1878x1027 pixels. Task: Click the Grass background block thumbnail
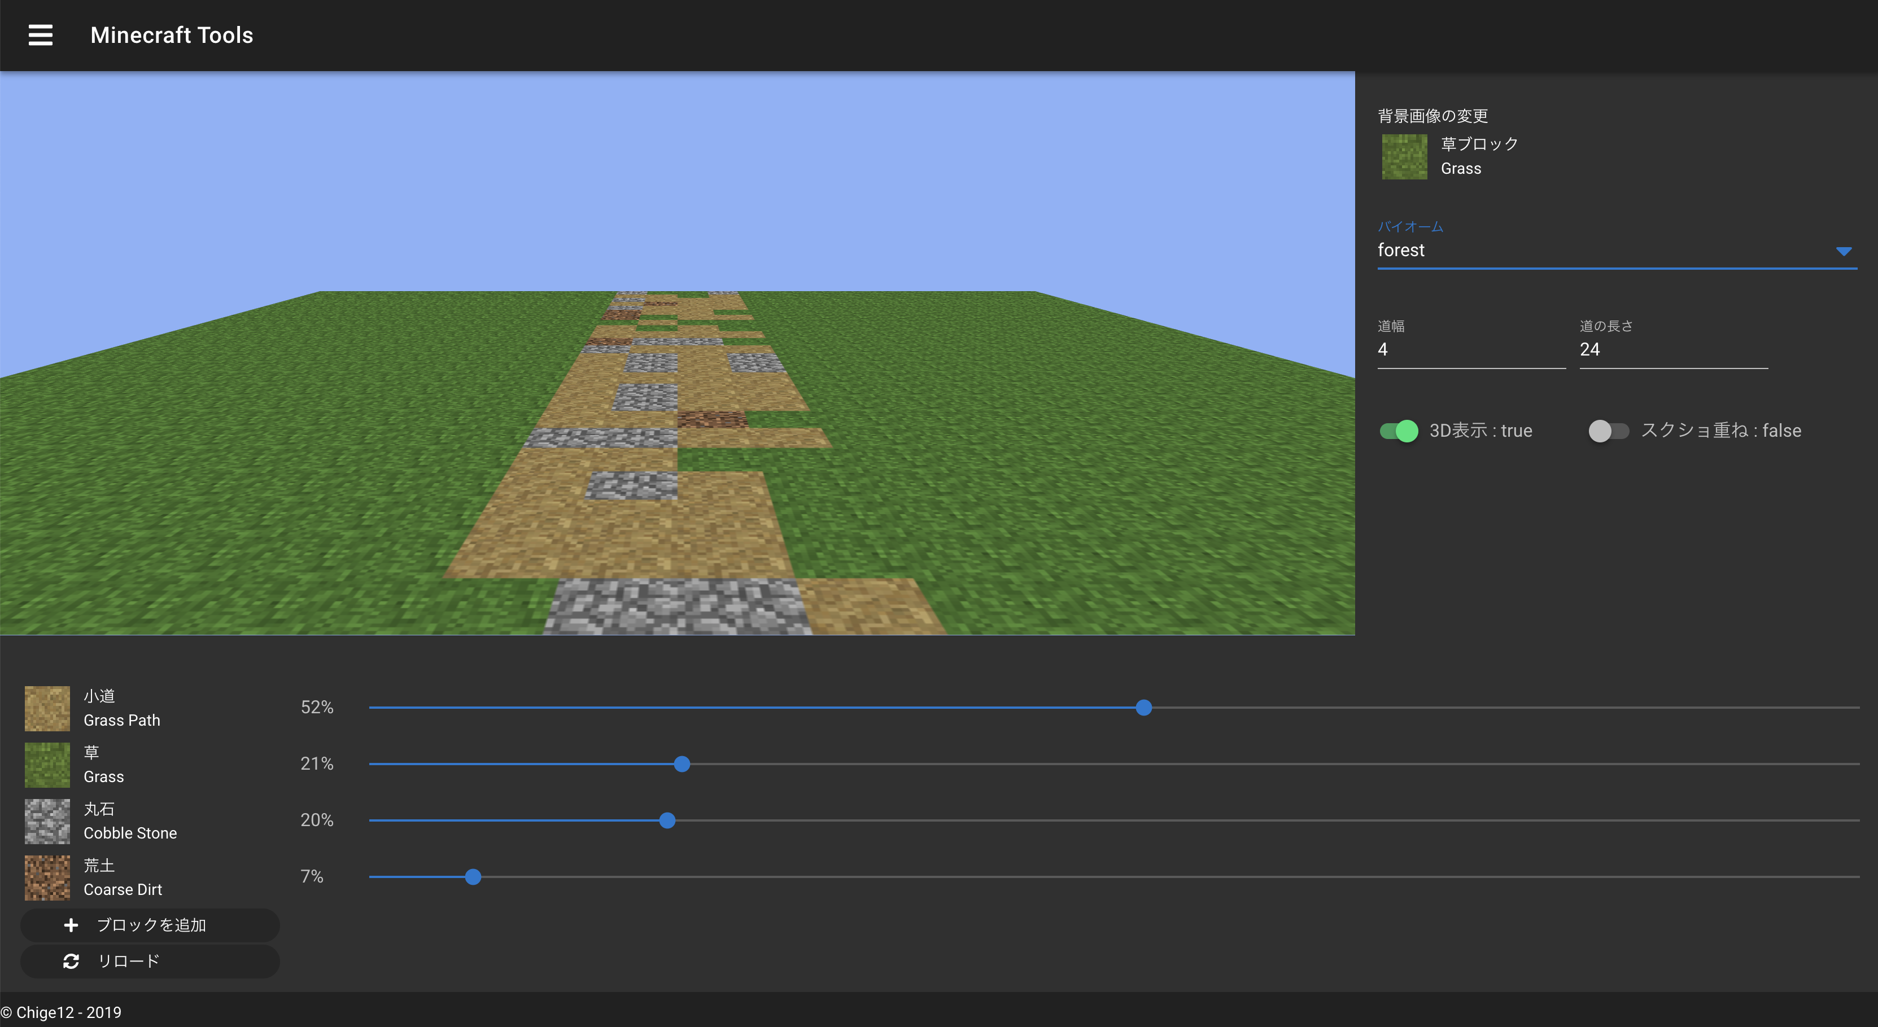coord(1404,157)
